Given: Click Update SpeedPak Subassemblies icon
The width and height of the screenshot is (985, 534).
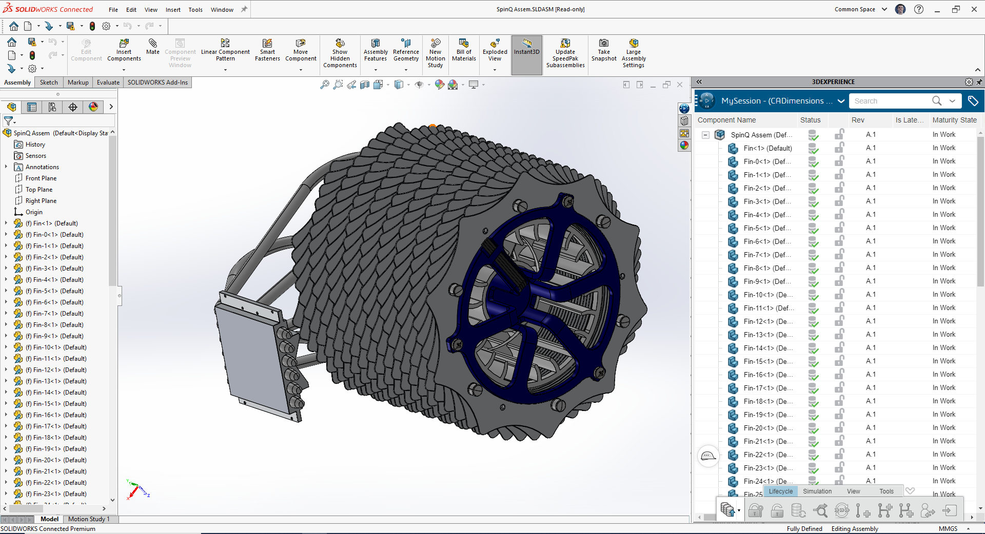Looking at the screenshot, I should (565, 44).
